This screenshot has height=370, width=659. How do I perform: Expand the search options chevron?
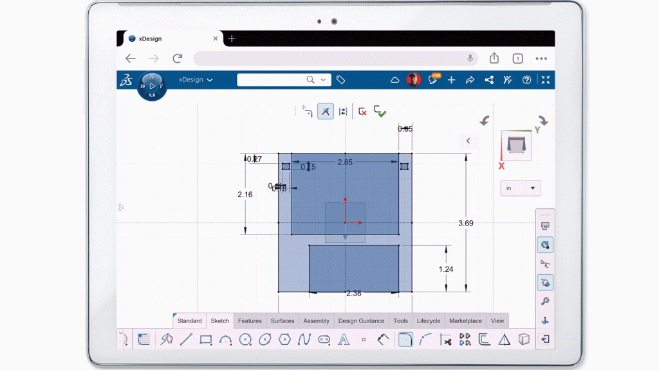tap(323, 80)
